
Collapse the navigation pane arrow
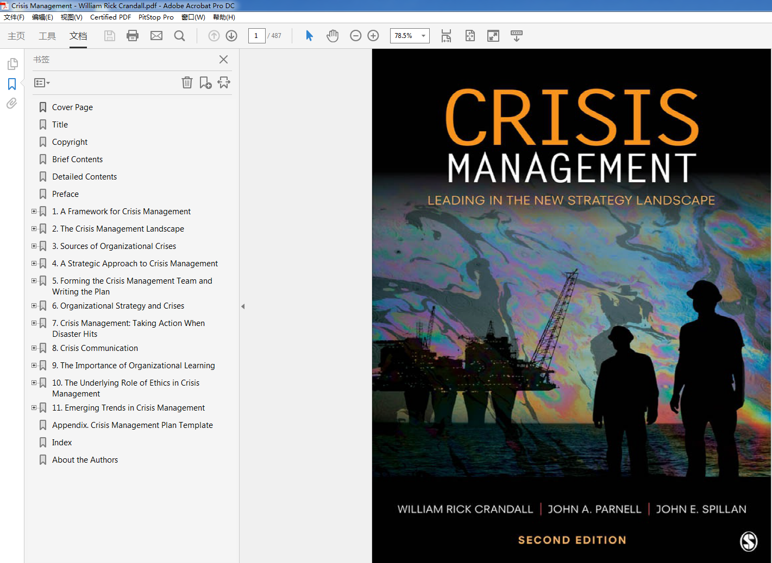click(243, 306)
